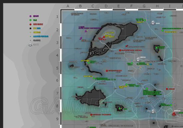Click the small gray dot legend symbol
The image size is (183, 128).
click(x=31, y=40)
